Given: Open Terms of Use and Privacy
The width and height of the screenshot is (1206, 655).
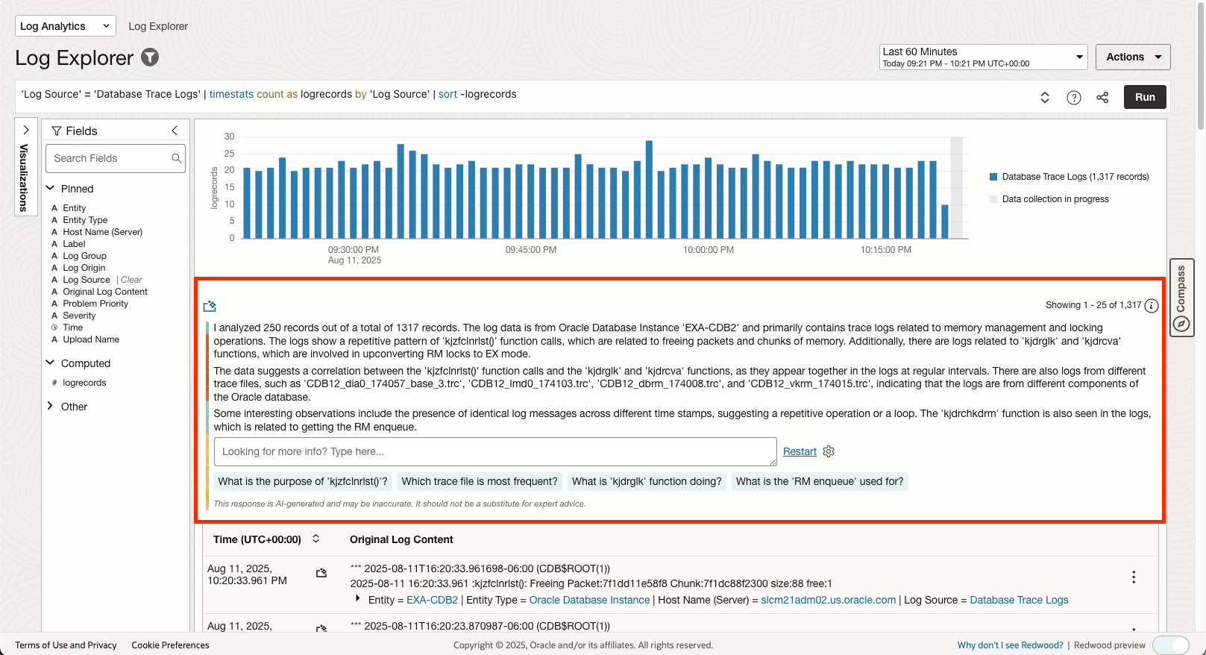Looking at the screenshot, I should (x=66, y=645).
